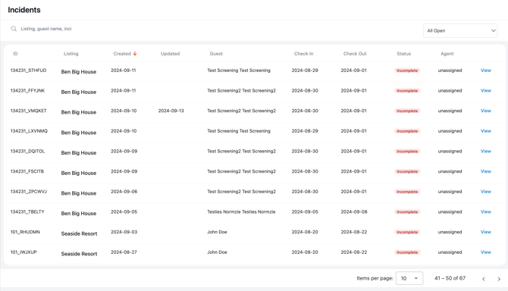View incident 134231_VMQKET
The height and width of the screenshot is (291, 508).
pyautogui.click(x=486, y=111)
